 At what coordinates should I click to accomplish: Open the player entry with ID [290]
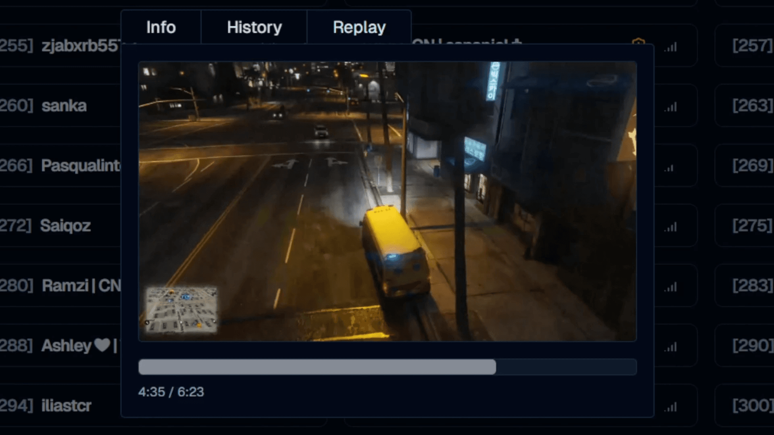click(x=751, y=346)
